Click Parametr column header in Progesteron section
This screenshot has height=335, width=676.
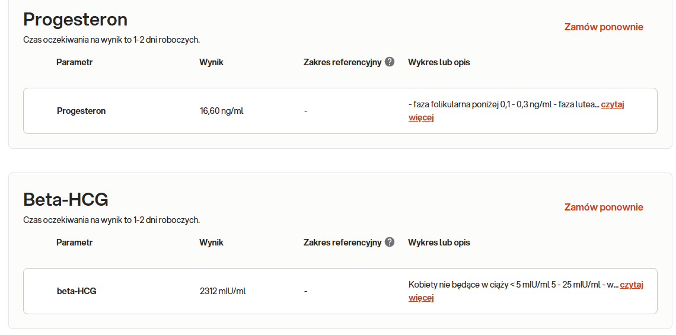tap(75, 62)
